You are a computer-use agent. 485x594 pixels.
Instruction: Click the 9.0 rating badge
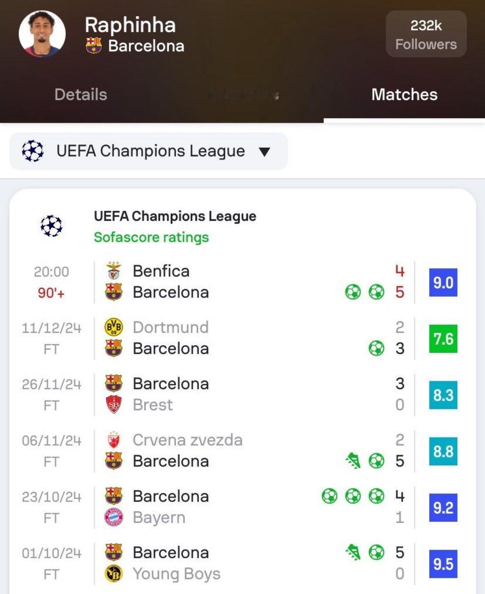click(x=443, y=283)
